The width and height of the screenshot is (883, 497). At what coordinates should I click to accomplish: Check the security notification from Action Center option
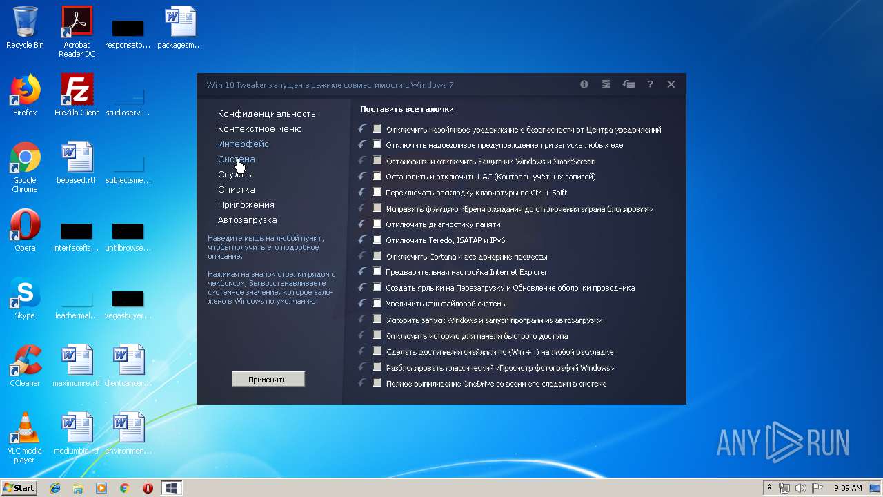[x=377, y=128]
